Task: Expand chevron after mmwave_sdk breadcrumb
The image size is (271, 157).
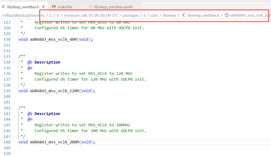Action: tap(120, 16)
